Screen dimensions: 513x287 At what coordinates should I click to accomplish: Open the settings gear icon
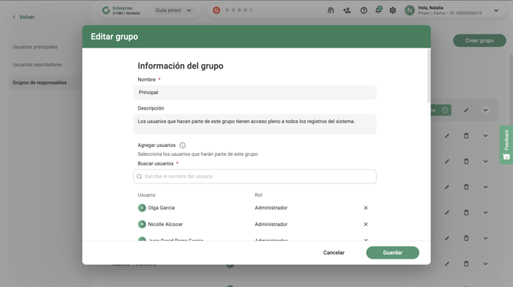tap(393, 10)
